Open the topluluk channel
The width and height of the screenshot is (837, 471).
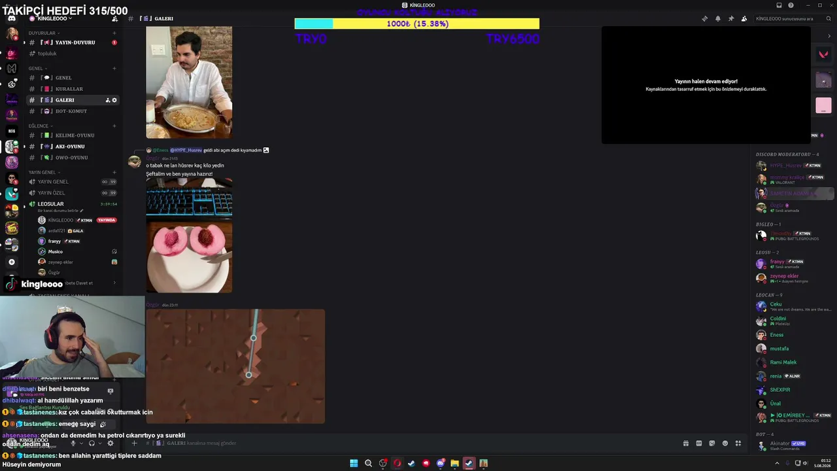[x=72, y=54]
